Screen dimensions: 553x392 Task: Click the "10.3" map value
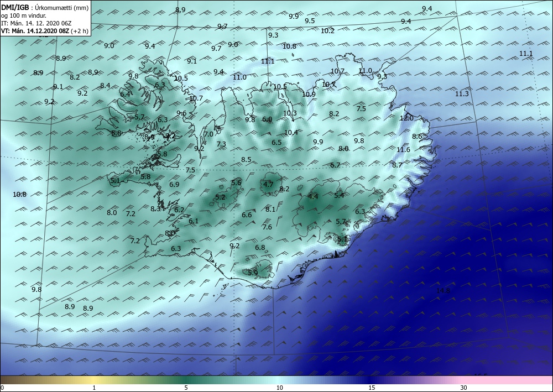[x=290, y=113]
